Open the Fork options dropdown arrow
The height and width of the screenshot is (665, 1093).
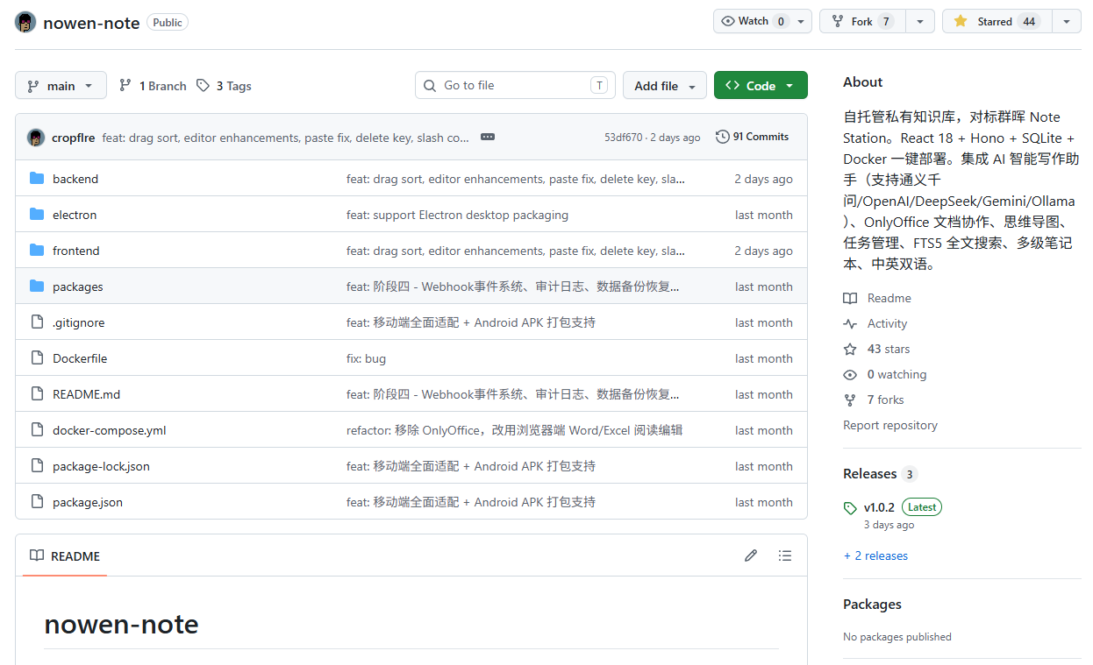pyautogui.click(x=919, y=21)
